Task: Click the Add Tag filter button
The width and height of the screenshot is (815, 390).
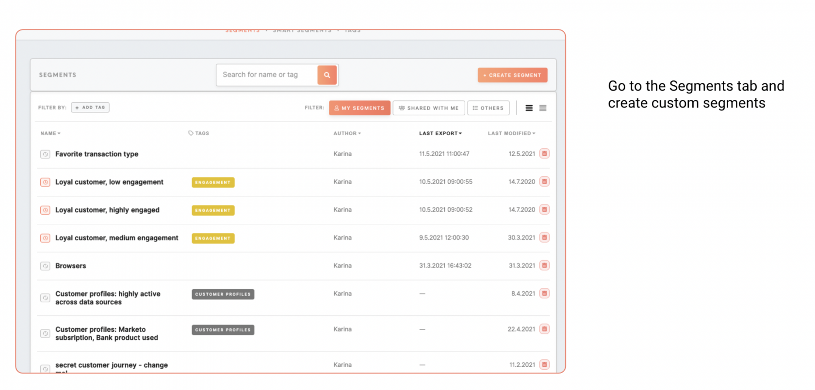Action: click(90, 108)
